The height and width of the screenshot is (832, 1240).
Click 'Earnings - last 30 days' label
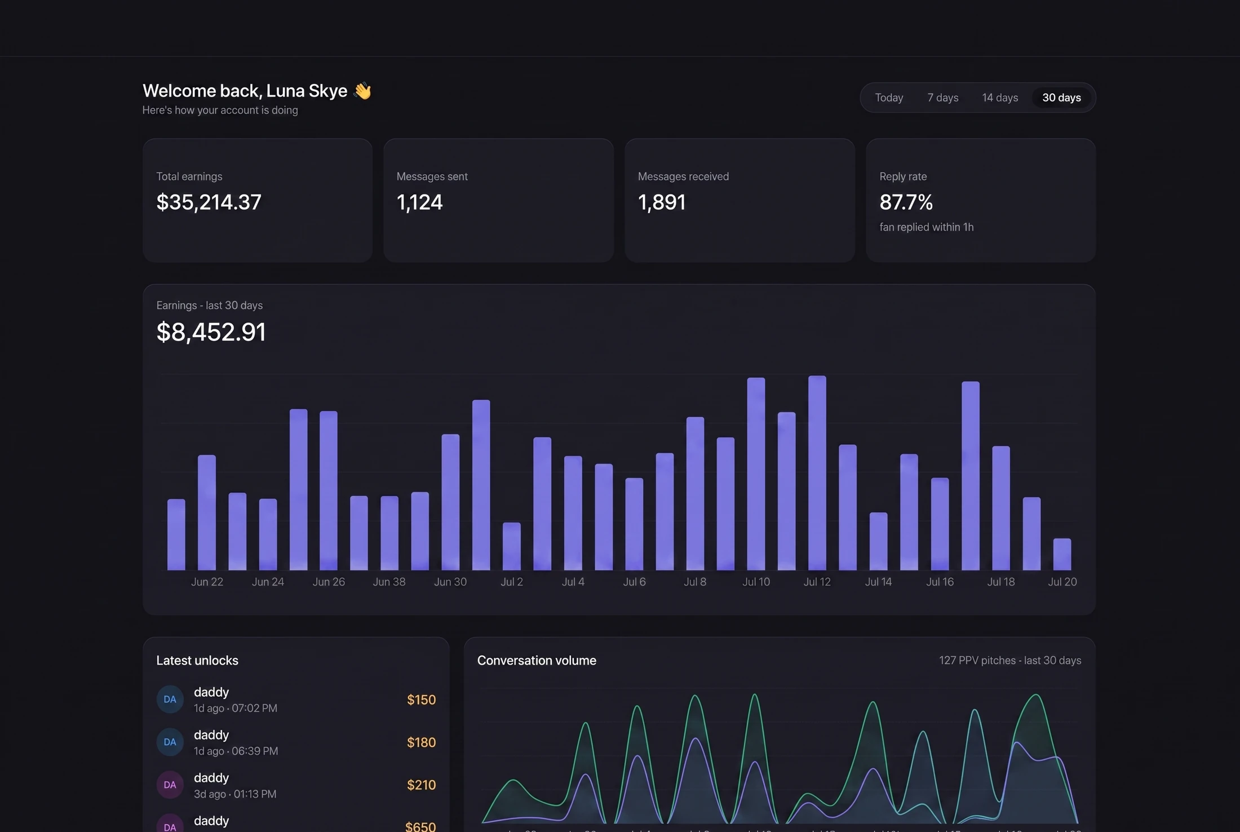(x=209, y=305)
